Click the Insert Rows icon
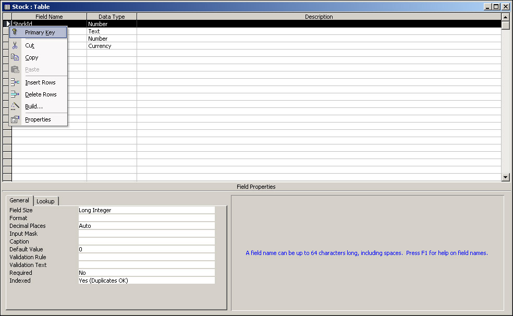 coord(15,82)
